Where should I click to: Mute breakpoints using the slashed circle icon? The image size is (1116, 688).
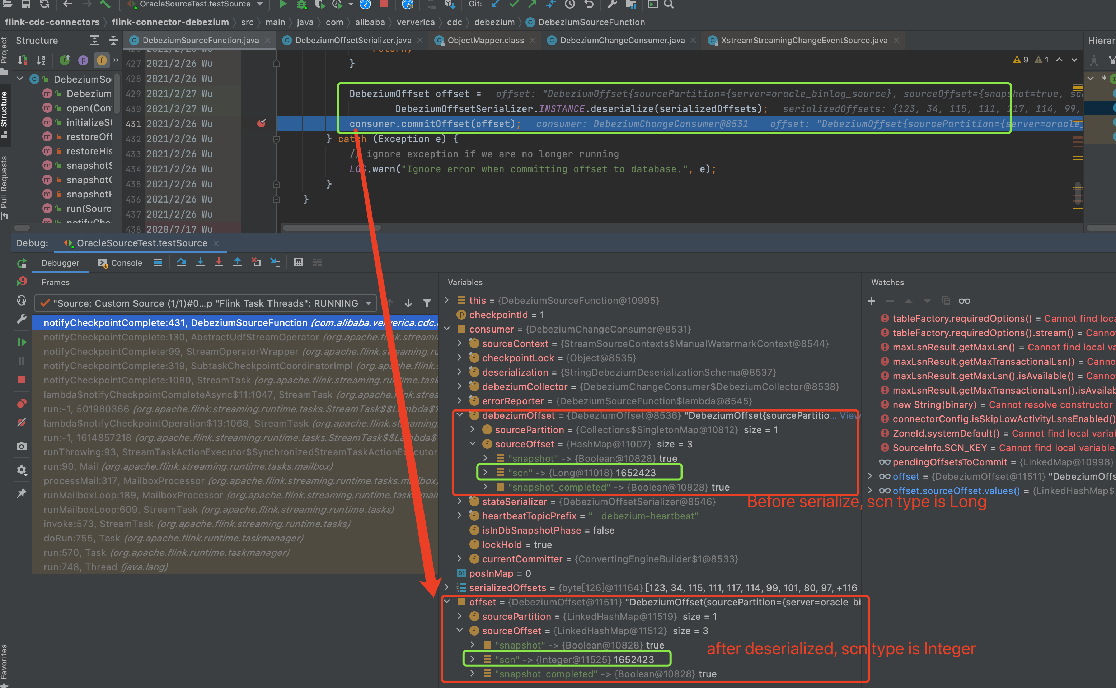click(22, 423)
